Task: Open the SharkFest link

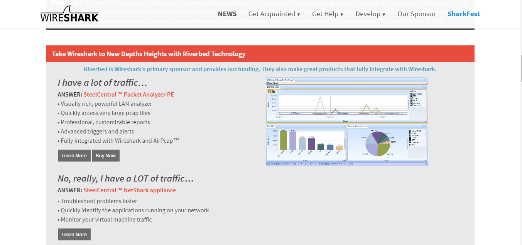Action: pyautogui.click(x=464, y=14)
